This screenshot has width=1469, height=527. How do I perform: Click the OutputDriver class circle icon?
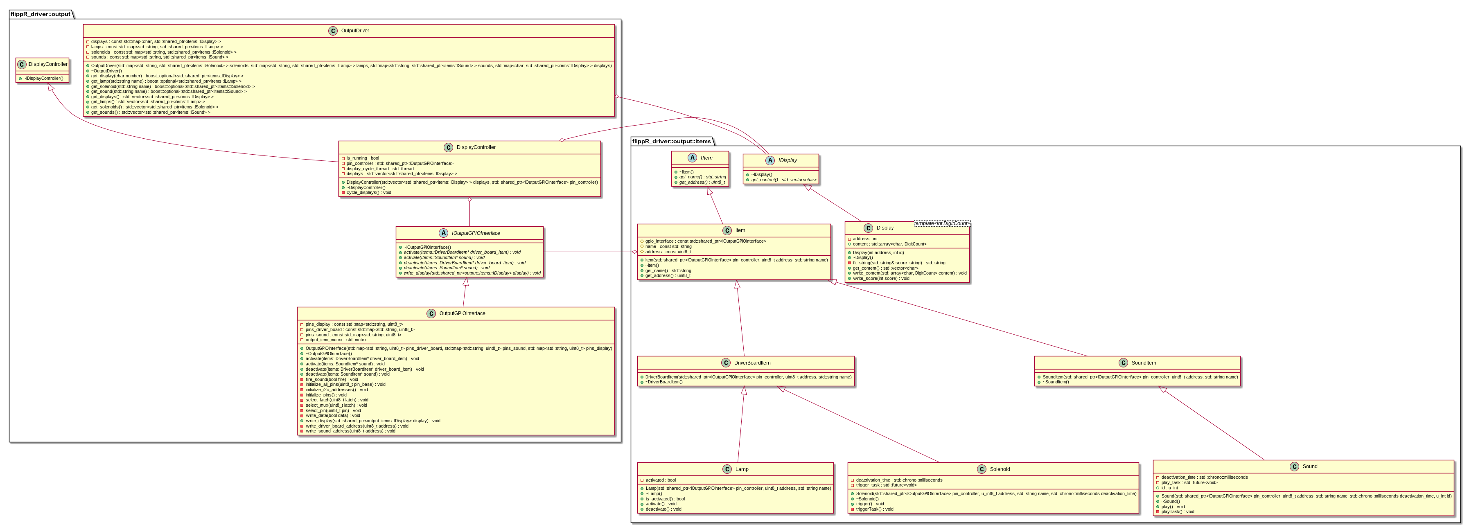pyautogui.click(x=333, y=31)
